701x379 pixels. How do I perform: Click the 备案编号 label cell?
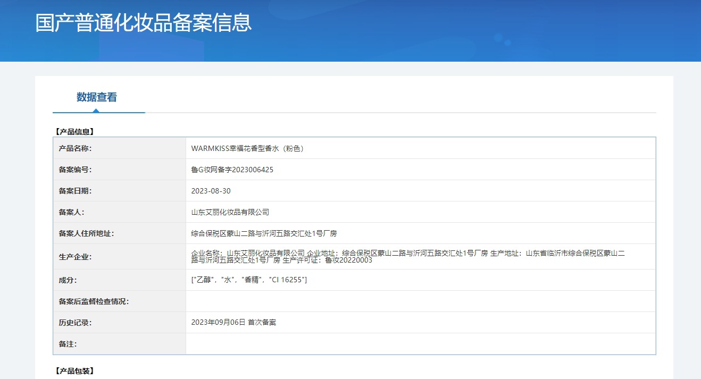pyautogui.click(x=120, y=170)
